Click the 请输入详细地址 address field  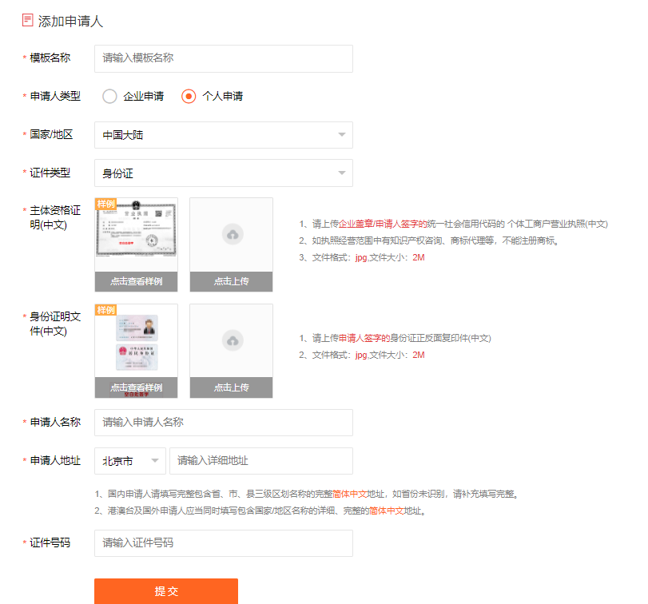[x=261, y=461]
